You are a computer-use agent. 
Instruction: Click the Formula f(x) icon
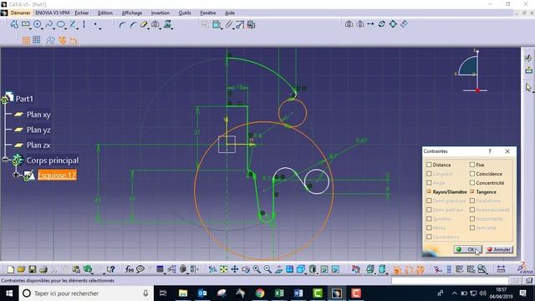(129, 269)
